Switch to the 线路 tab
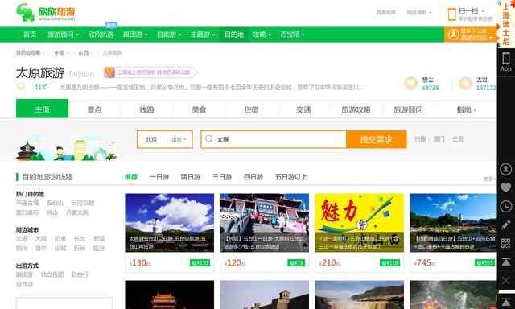Screen dimensions: 515x309 coord(146,109)
